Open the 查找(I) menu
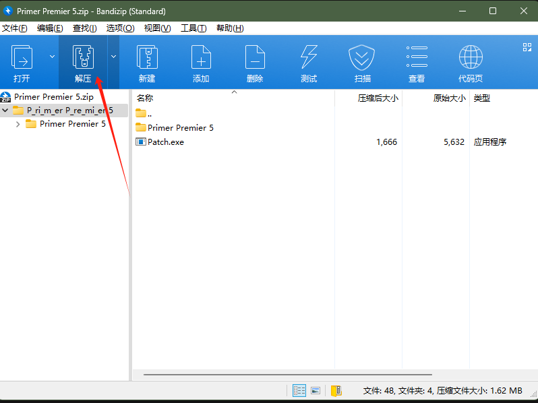 [85, 28]
